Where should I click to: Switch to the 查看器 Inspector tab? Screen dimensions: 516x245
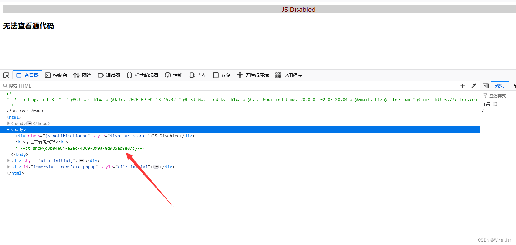(x=27, y=75)
